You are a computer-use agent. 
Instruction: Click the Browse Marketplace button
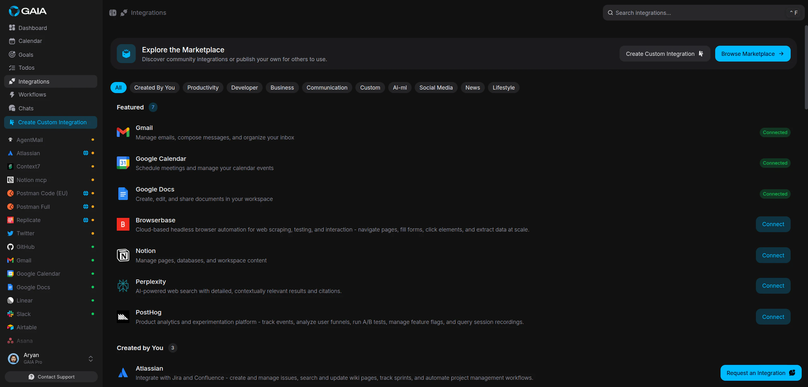tap(753, 54)
